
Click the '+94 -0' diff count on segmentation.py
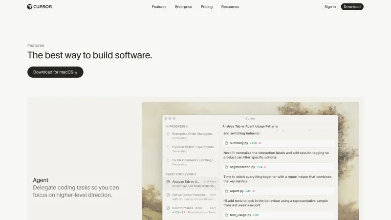tap(261, 167)
